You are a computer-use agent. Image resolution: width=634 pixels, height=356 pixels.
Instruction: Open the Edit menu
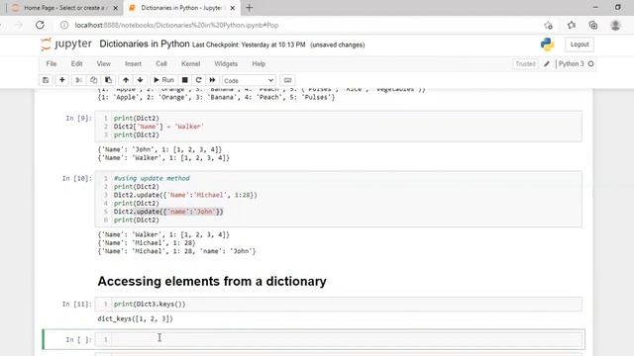76,63
